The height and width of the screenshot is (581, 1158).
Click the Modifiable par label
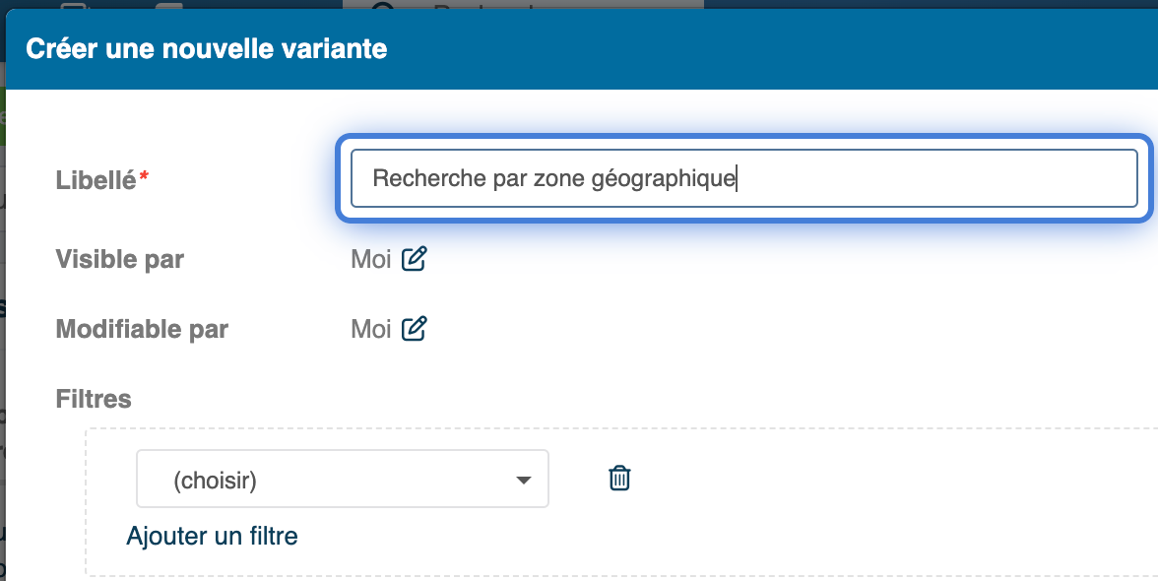pos(142,329)
